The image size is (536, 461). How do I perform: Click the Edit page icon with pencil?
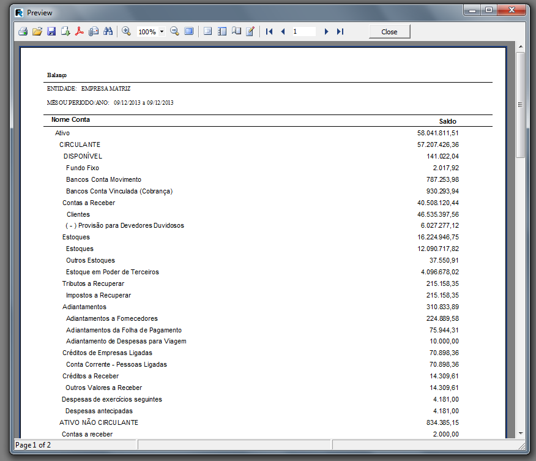coord(250,31)
